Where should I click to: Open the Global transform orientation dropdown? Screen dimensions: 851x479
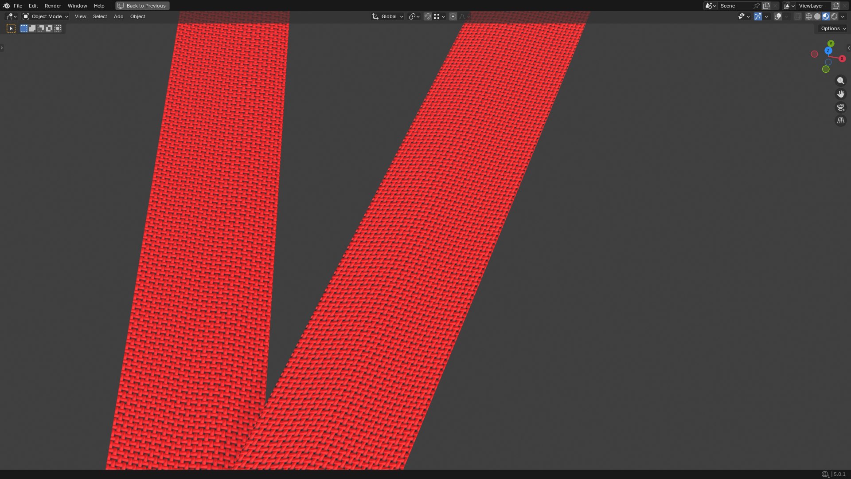coord(387,16)
